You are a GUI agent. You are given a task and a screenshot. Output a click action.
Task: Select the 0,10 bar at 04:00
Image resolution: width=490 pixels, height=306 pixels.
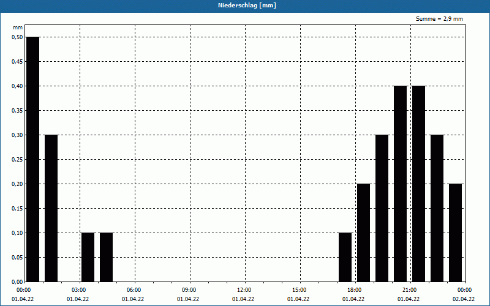(x=106, y=257)
